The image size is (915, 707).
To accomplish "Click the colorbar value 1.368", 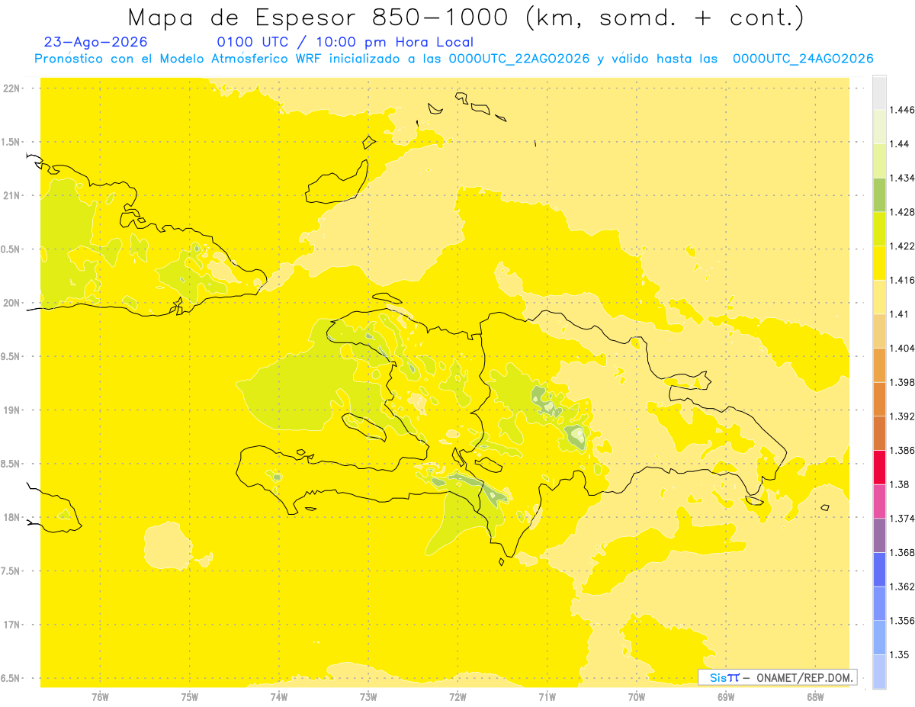I will tap(902, 552).
